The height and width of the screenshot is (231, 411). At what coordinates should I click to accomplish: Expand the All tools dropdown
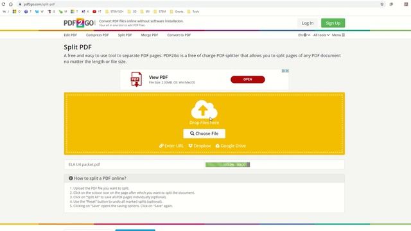point(321,35)
